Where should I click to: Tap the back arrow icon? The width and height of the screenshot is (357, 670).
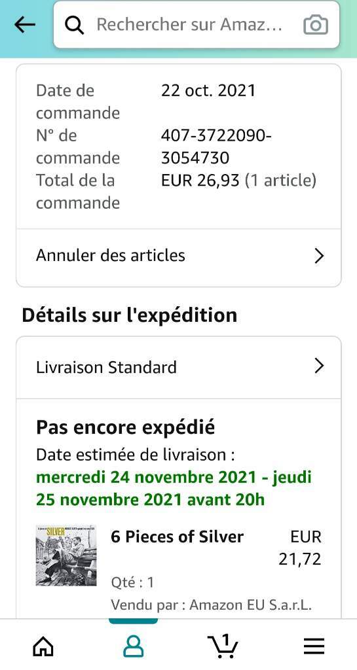[x=25, y=26]
